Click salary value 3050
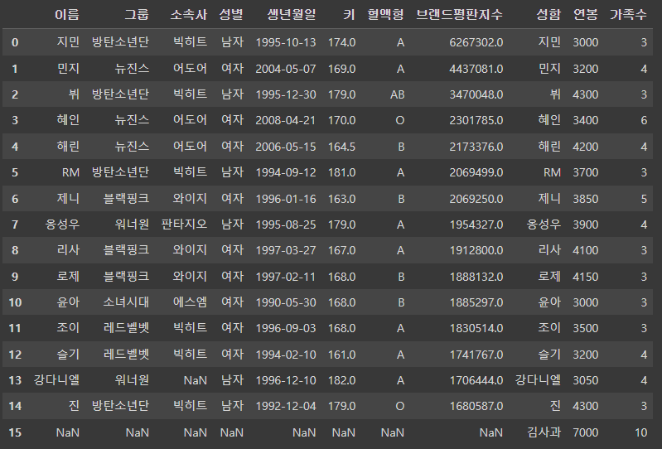 (586, 380)
